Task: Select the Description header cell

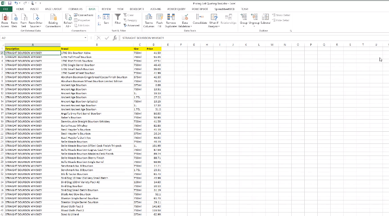Action: coord(32,49)
